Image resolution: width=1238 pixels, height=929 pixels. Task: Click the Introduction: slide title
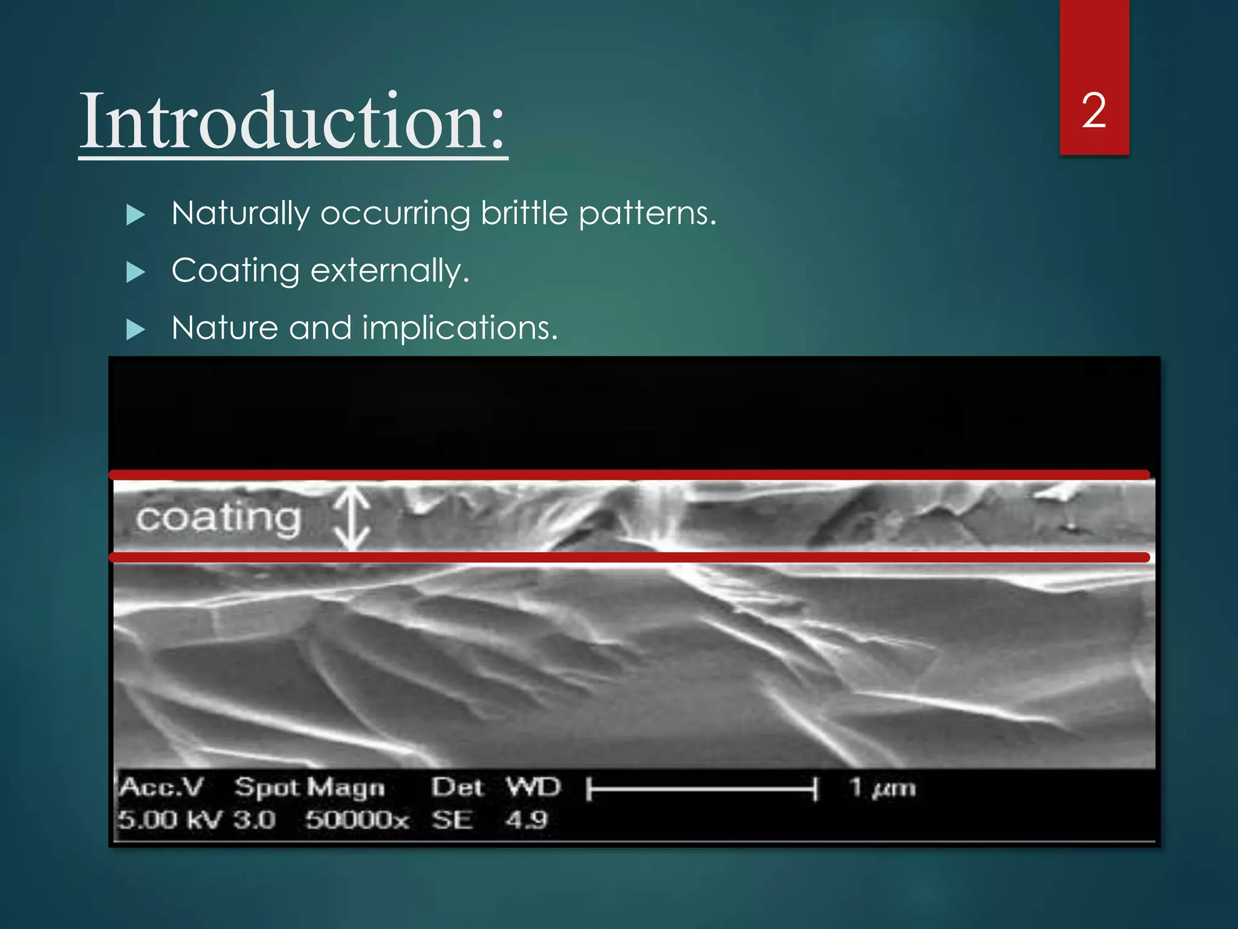coord(293,121)
